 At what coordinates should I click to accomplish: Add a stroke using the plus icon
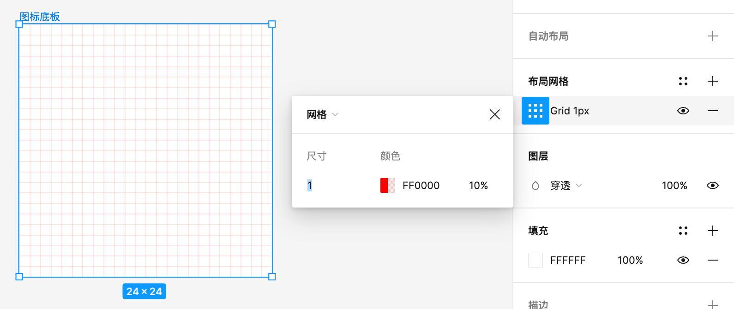(712, 304)
